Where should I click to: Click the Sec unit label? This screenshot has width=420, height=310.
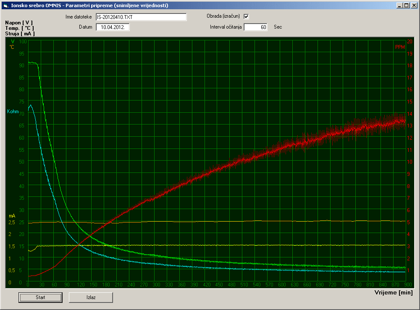278,27
